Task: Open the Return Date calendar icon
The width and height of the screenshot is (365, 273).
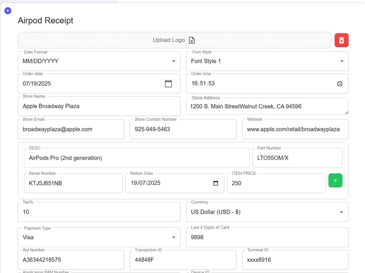Action: point(216,183)
